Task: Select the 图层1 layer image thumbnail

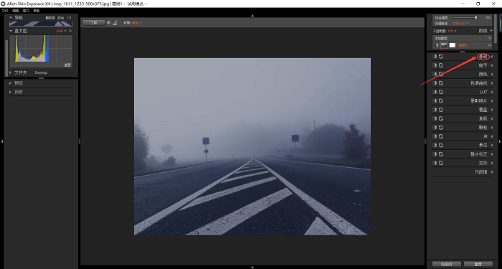Action: click(444, 45)
